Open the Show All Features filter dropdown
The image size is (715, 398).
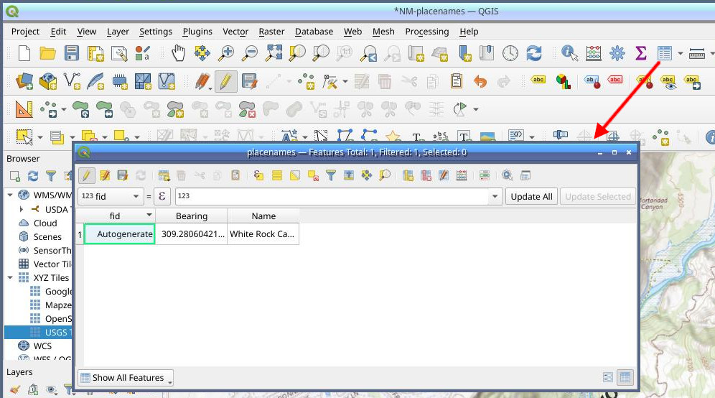click(126, 378)
